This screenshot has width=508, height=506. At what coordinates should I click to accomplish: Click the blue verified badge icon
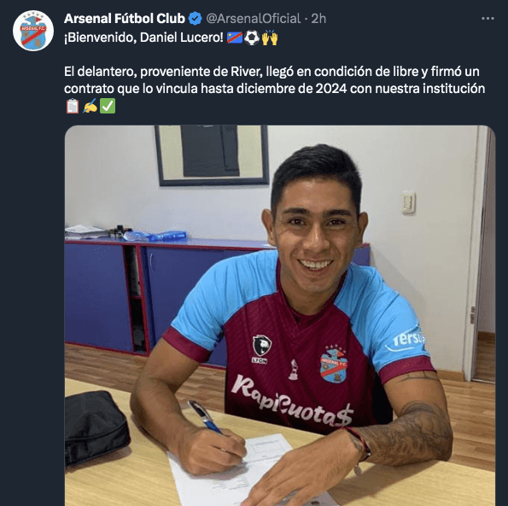click(196, 19)
